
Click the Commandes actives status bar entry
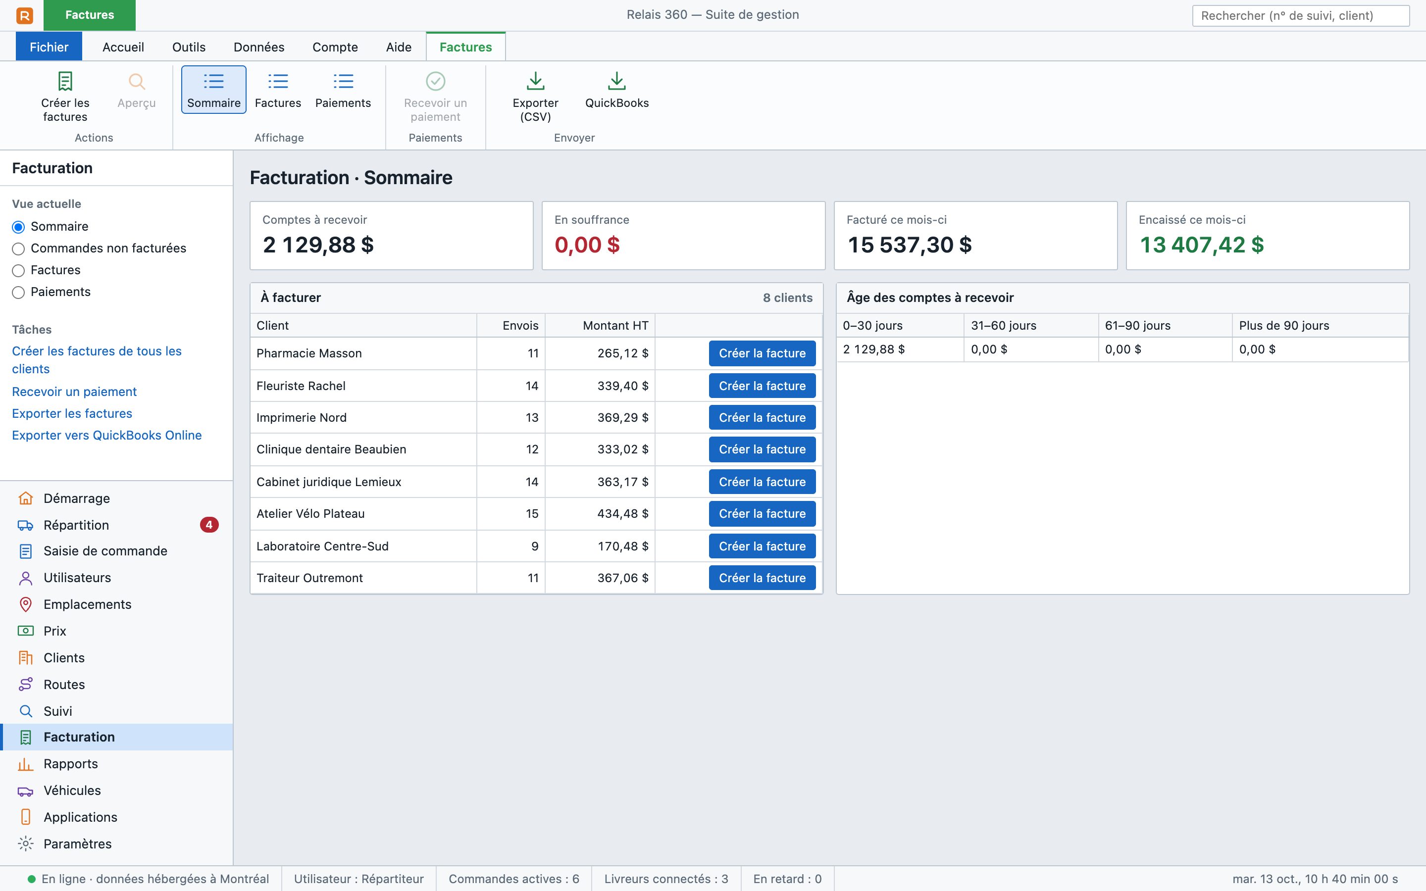coord(514,879)
